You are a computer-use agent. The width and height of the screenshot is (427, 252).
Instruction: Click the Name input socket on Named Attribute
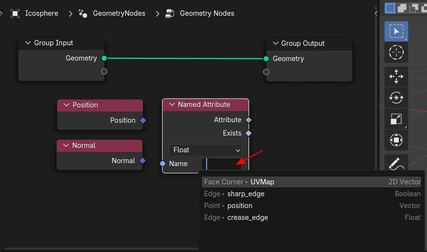coord(163,164)
